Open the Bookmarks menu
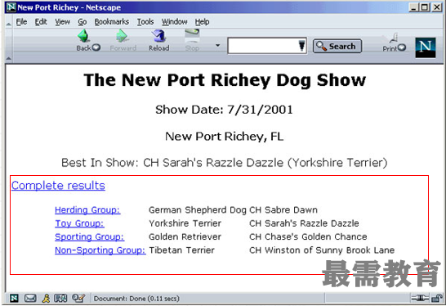 coord(111,21)
